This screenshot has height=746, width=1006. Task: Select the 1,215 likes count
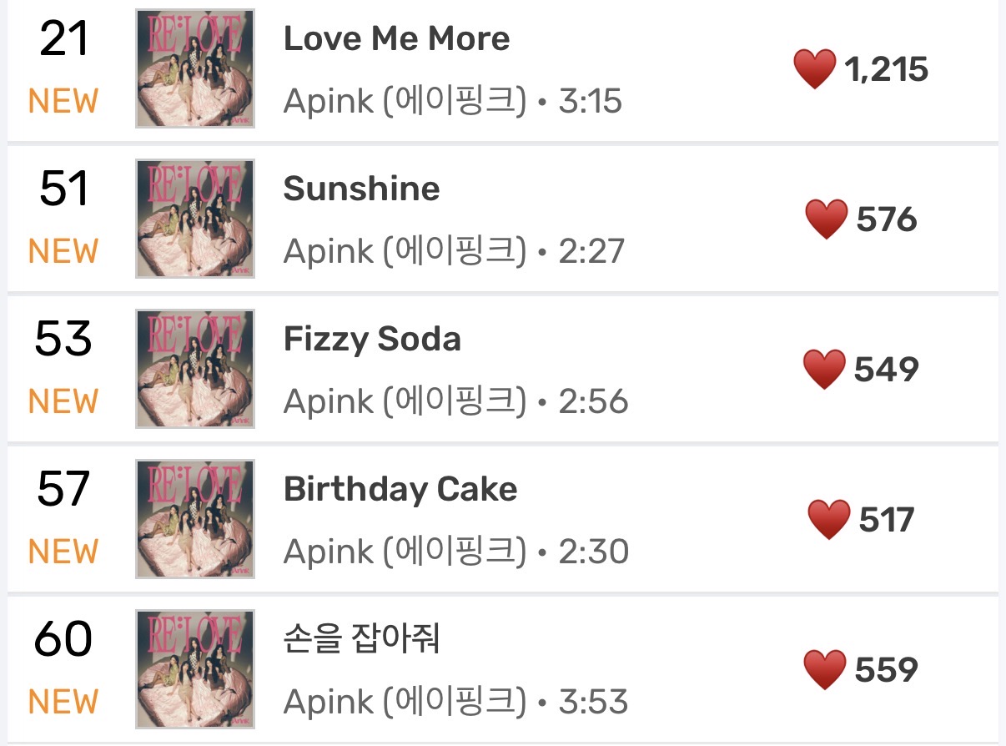pyautogui.click(x=886, y=70)
